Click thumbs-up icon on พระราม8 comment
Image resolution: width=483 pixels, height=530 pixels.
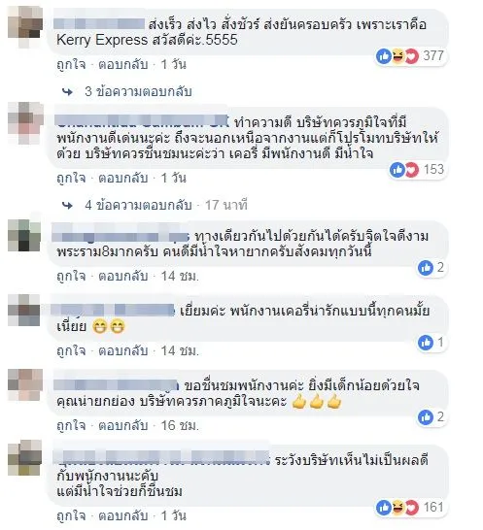point(426,268)
